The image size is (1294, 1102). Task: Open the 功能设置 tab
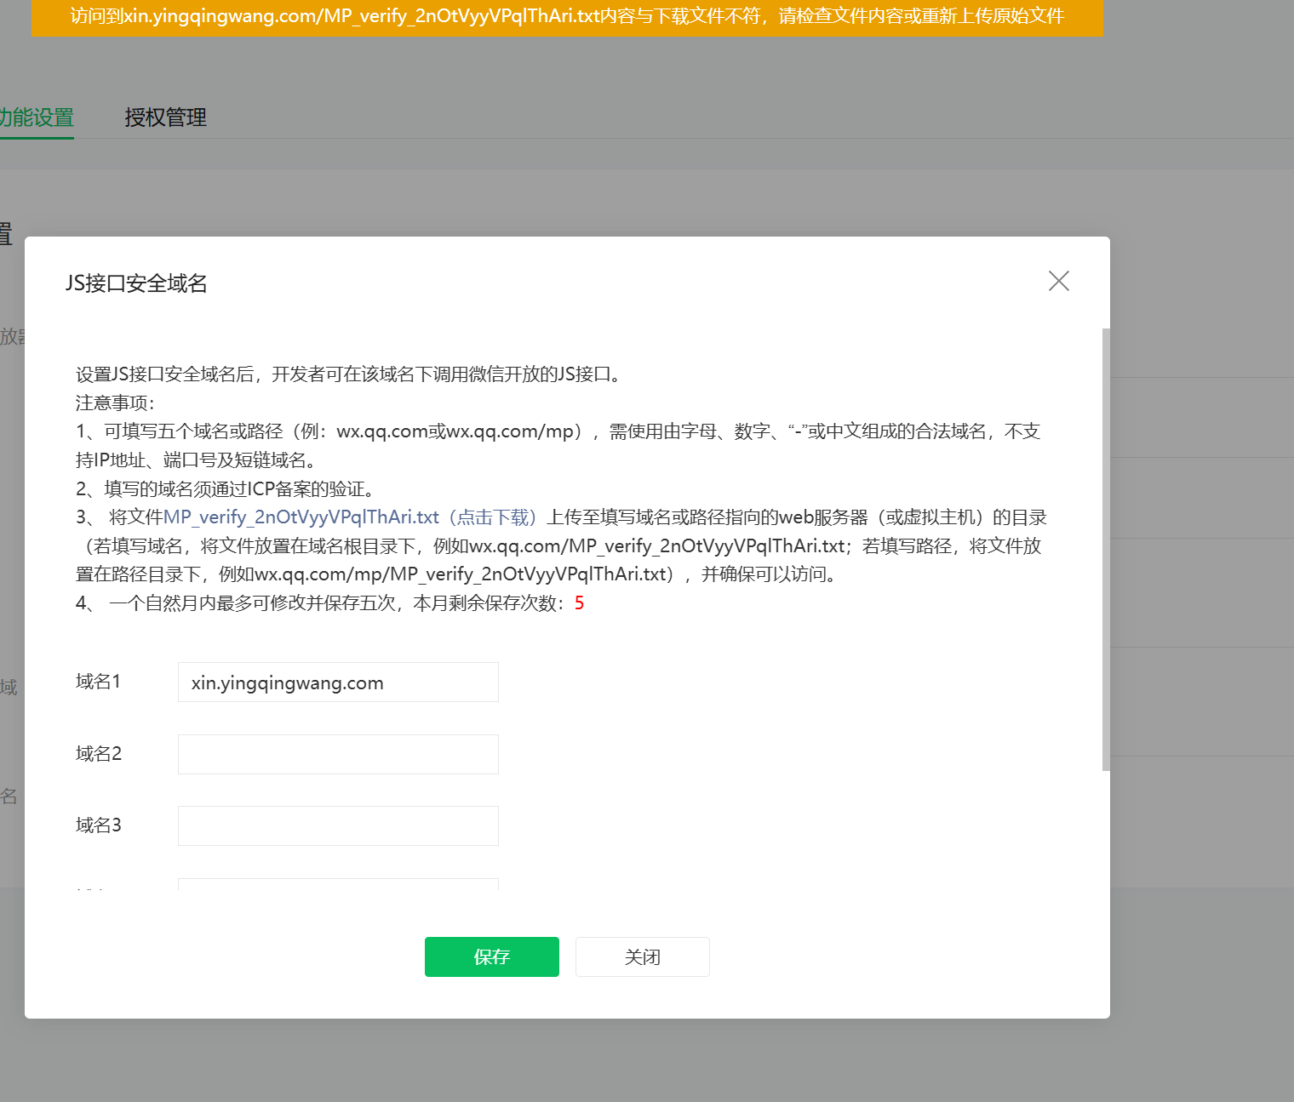pos(37,117)
